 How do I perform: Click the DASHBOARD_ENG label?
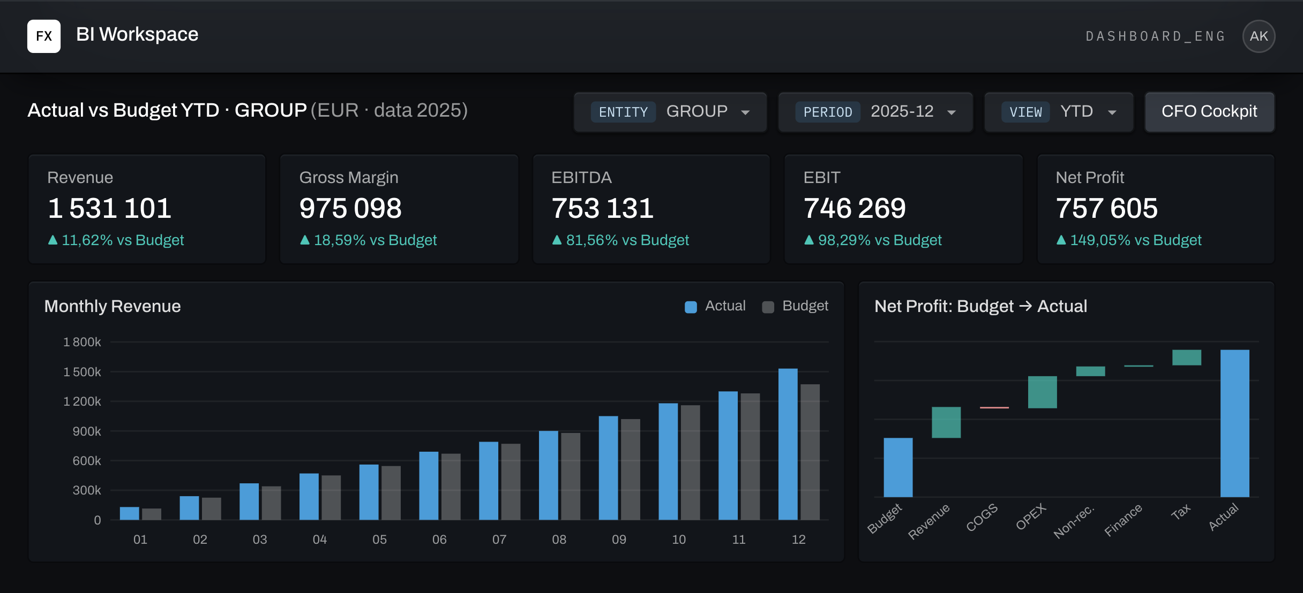click(1156, 36)
